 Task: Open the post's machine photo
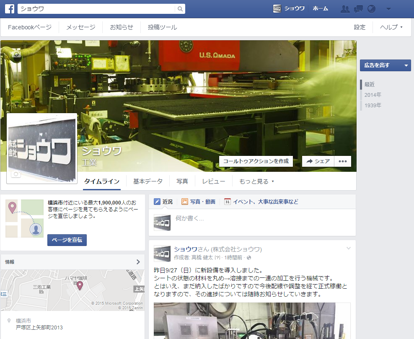click(252, 321)
